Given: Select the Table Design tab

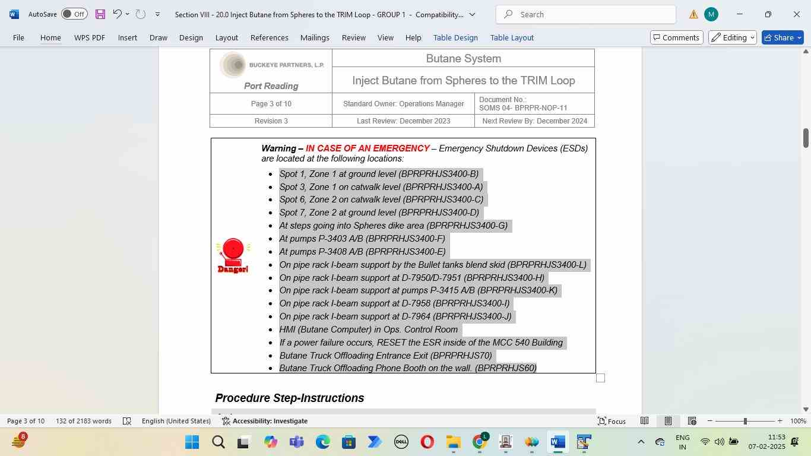Looking at the screenshot, I should pyautogui.click(x=455, y=37).
